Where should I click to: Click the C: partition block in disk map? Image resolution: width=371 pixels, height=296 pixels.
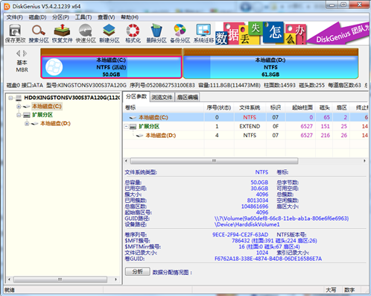[x=111, y=67]
